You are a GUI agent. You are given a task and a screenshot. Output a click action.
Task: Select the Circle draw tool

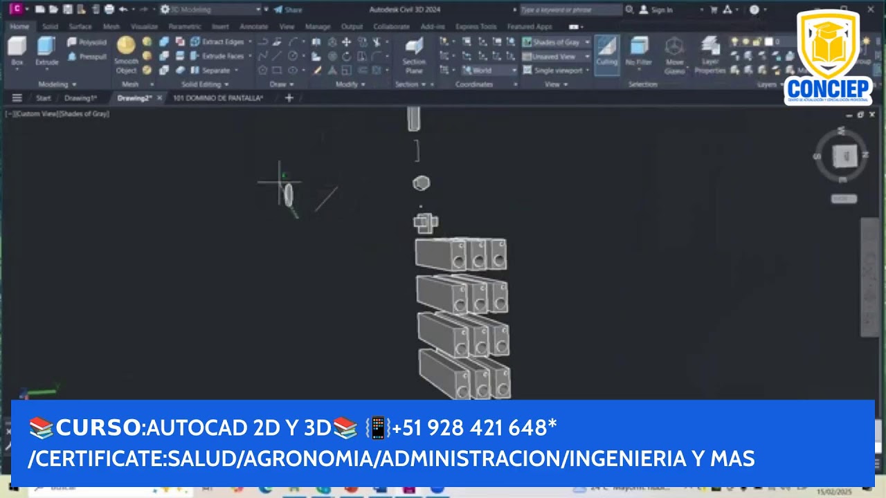click(293, 56)
